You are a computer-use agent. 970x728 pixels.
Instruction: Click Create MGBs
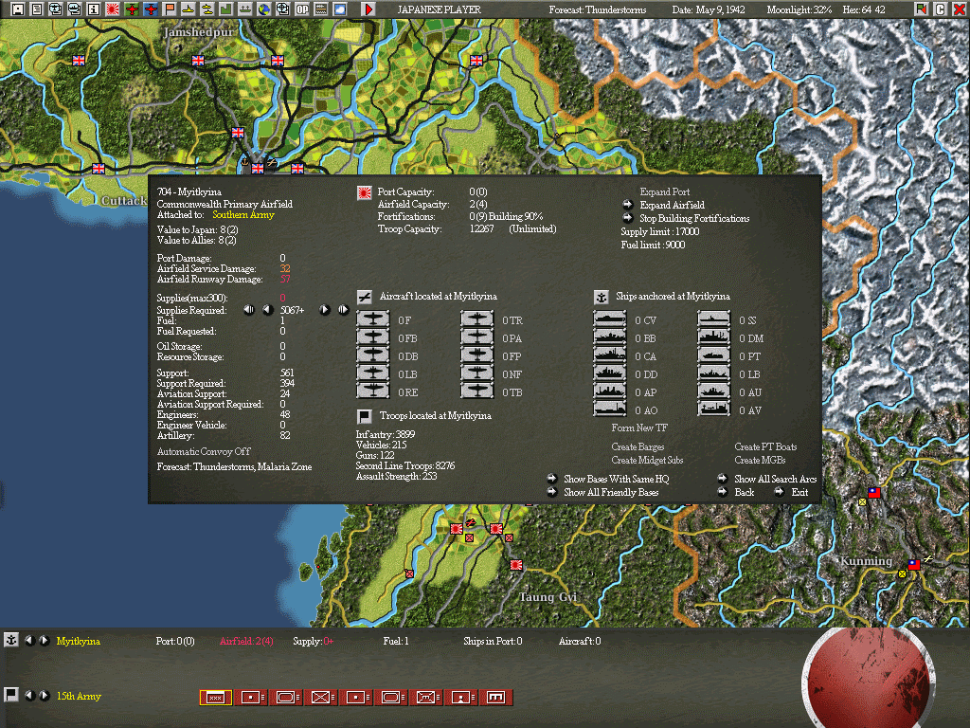pyautogui.click(x=760, y=460)
